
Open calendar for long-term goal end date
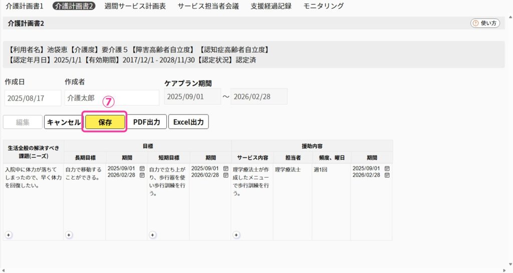[142, 175]
